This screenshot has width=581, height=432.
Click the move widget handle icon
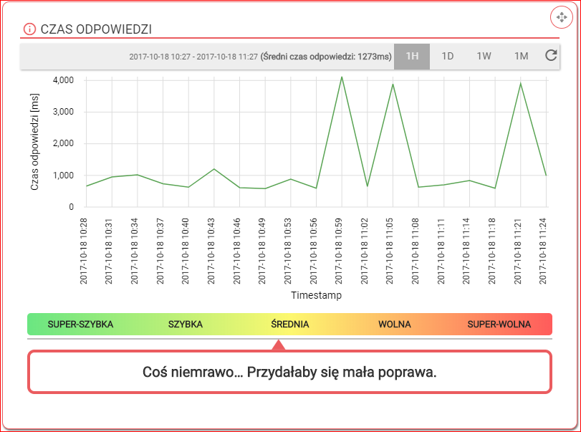pyautogui.click(x=561, y=16)
